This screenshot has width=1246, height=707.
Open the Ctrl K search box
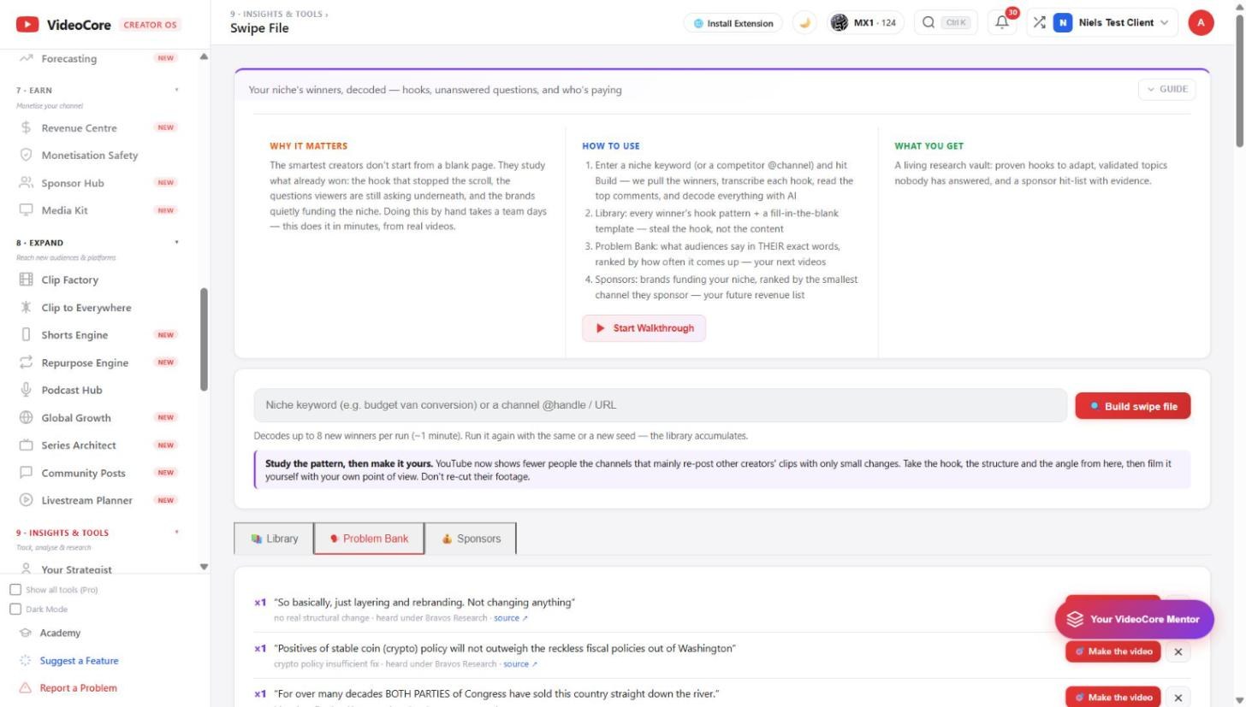(946, 23)
